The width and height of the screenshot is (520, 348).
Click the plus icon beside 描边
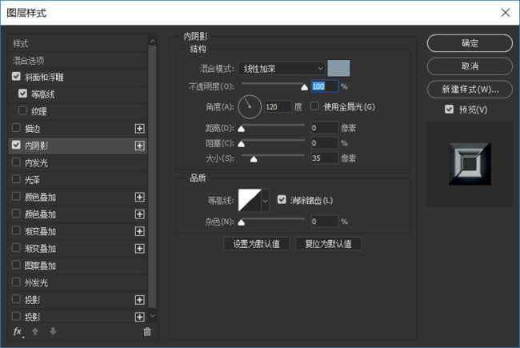(x=140, y=129)
